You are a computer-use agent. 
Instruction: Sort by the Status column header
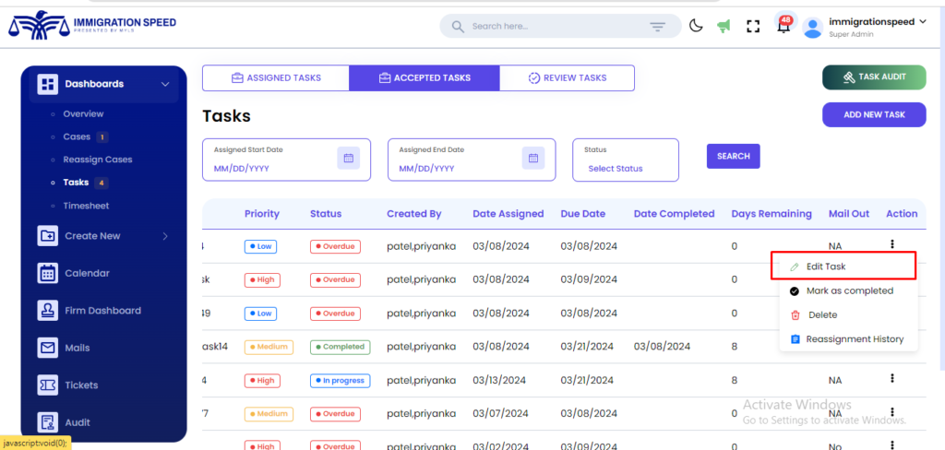(326, 214)
